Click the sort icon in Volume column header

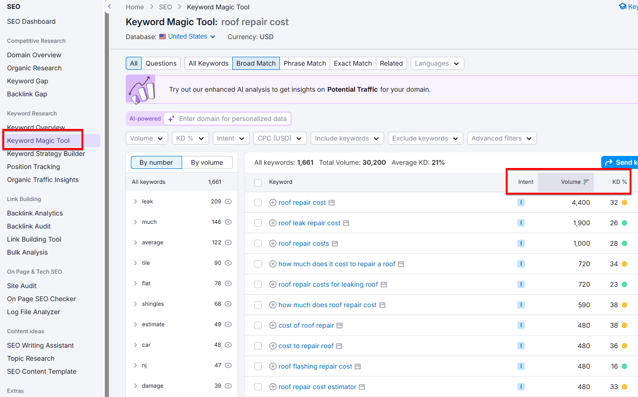pyautogui.click(x=586, y=182)
